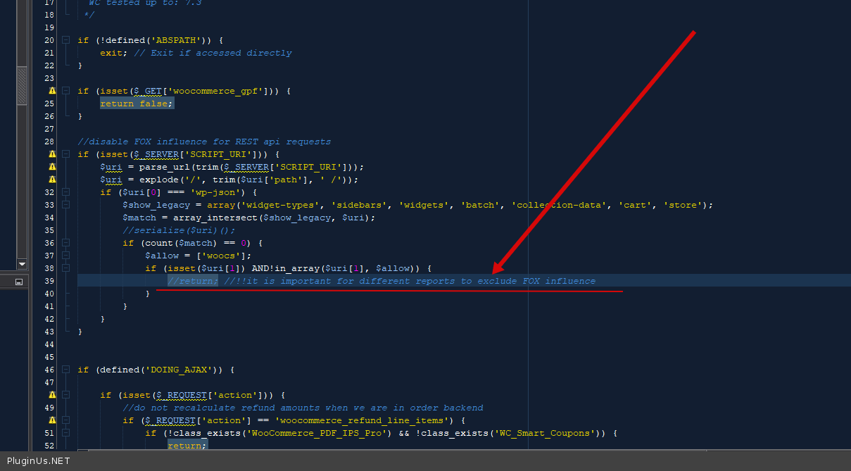Click the highlighted 'return false;' statement
The image size is (851, 471).
pyautogui.click(x=136, y=103)
